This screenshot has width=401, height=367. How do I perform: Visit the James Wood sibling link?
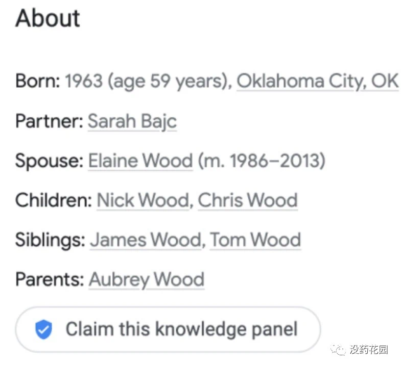point(146,240)
